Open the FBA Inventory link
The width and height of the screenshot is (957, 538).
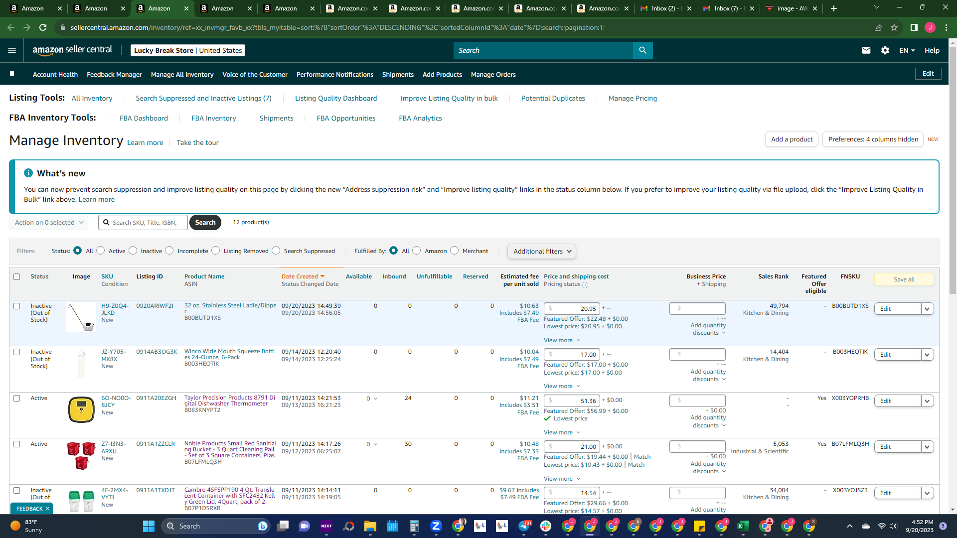(213, 118)
